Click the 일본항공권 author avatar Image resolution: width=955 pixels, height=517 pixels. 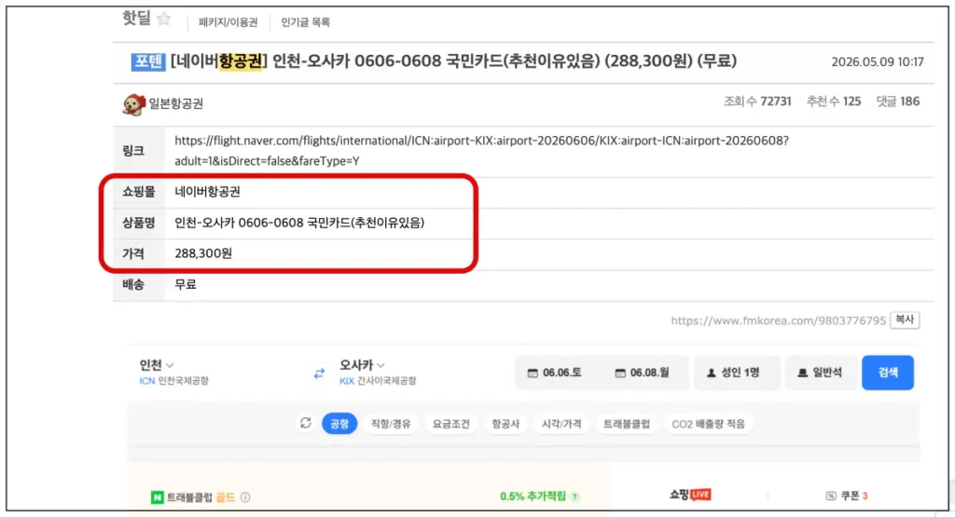pos(133,104)
